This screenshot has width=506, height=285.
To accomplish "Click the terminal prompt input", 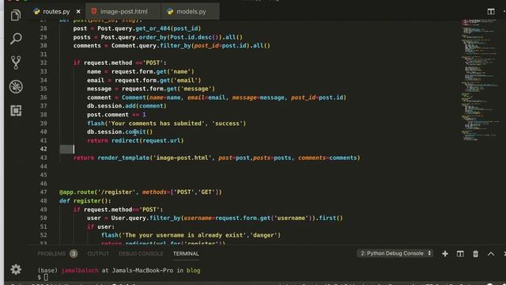I will (46, 277).
